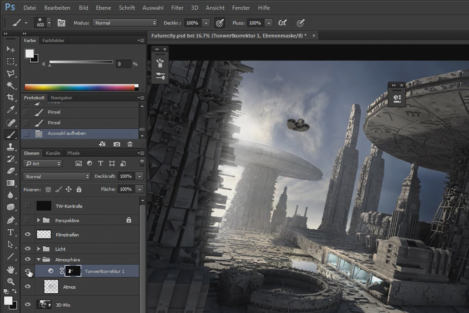The image size is (469, 313).
Task: Hide the Atmos layer
Action: [x=28, y=286]
